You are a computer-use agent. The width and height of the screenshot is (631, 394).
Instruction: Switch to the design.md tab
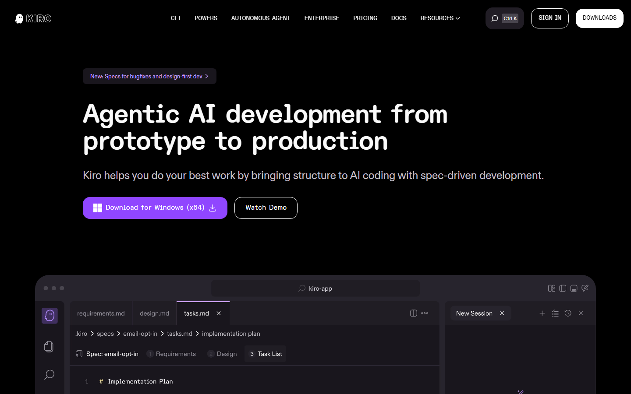coord(154,313)
